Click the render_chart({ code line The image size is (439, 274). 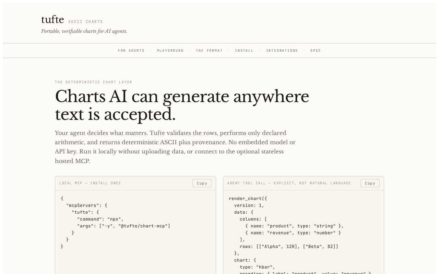248,199
